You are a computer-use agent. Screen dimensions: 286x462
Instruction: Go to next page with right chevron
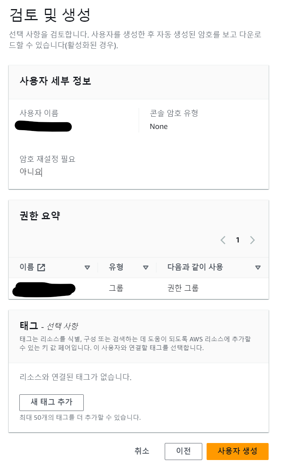(252, 240)
